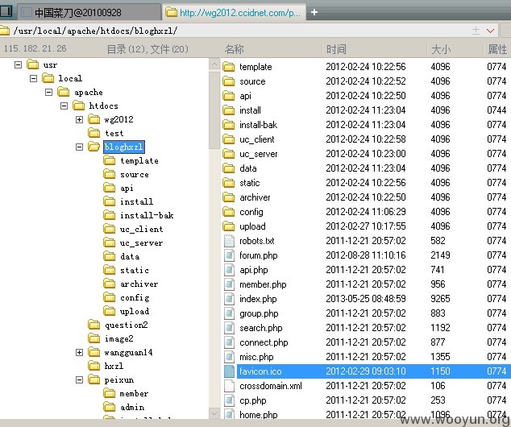
Task: Click the IP address 115.182.21.26
Action: coord(35,48)
